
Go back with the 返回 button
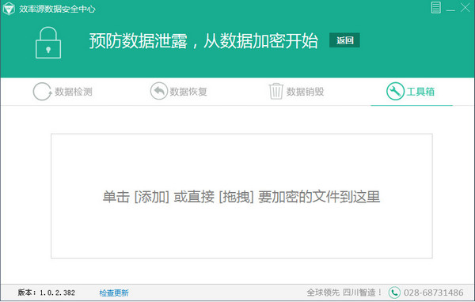point(344,40)
